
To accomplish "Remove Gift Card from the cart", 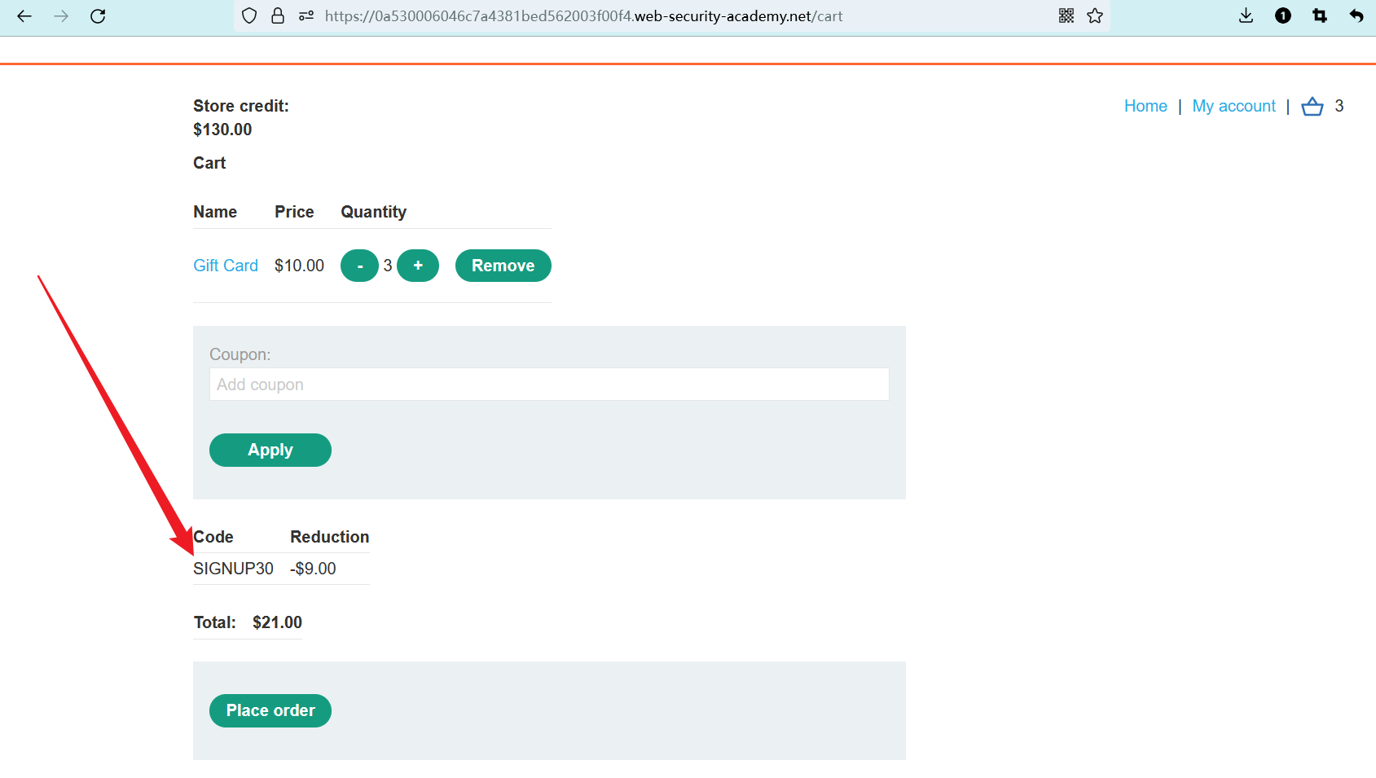I will (503, 266).
